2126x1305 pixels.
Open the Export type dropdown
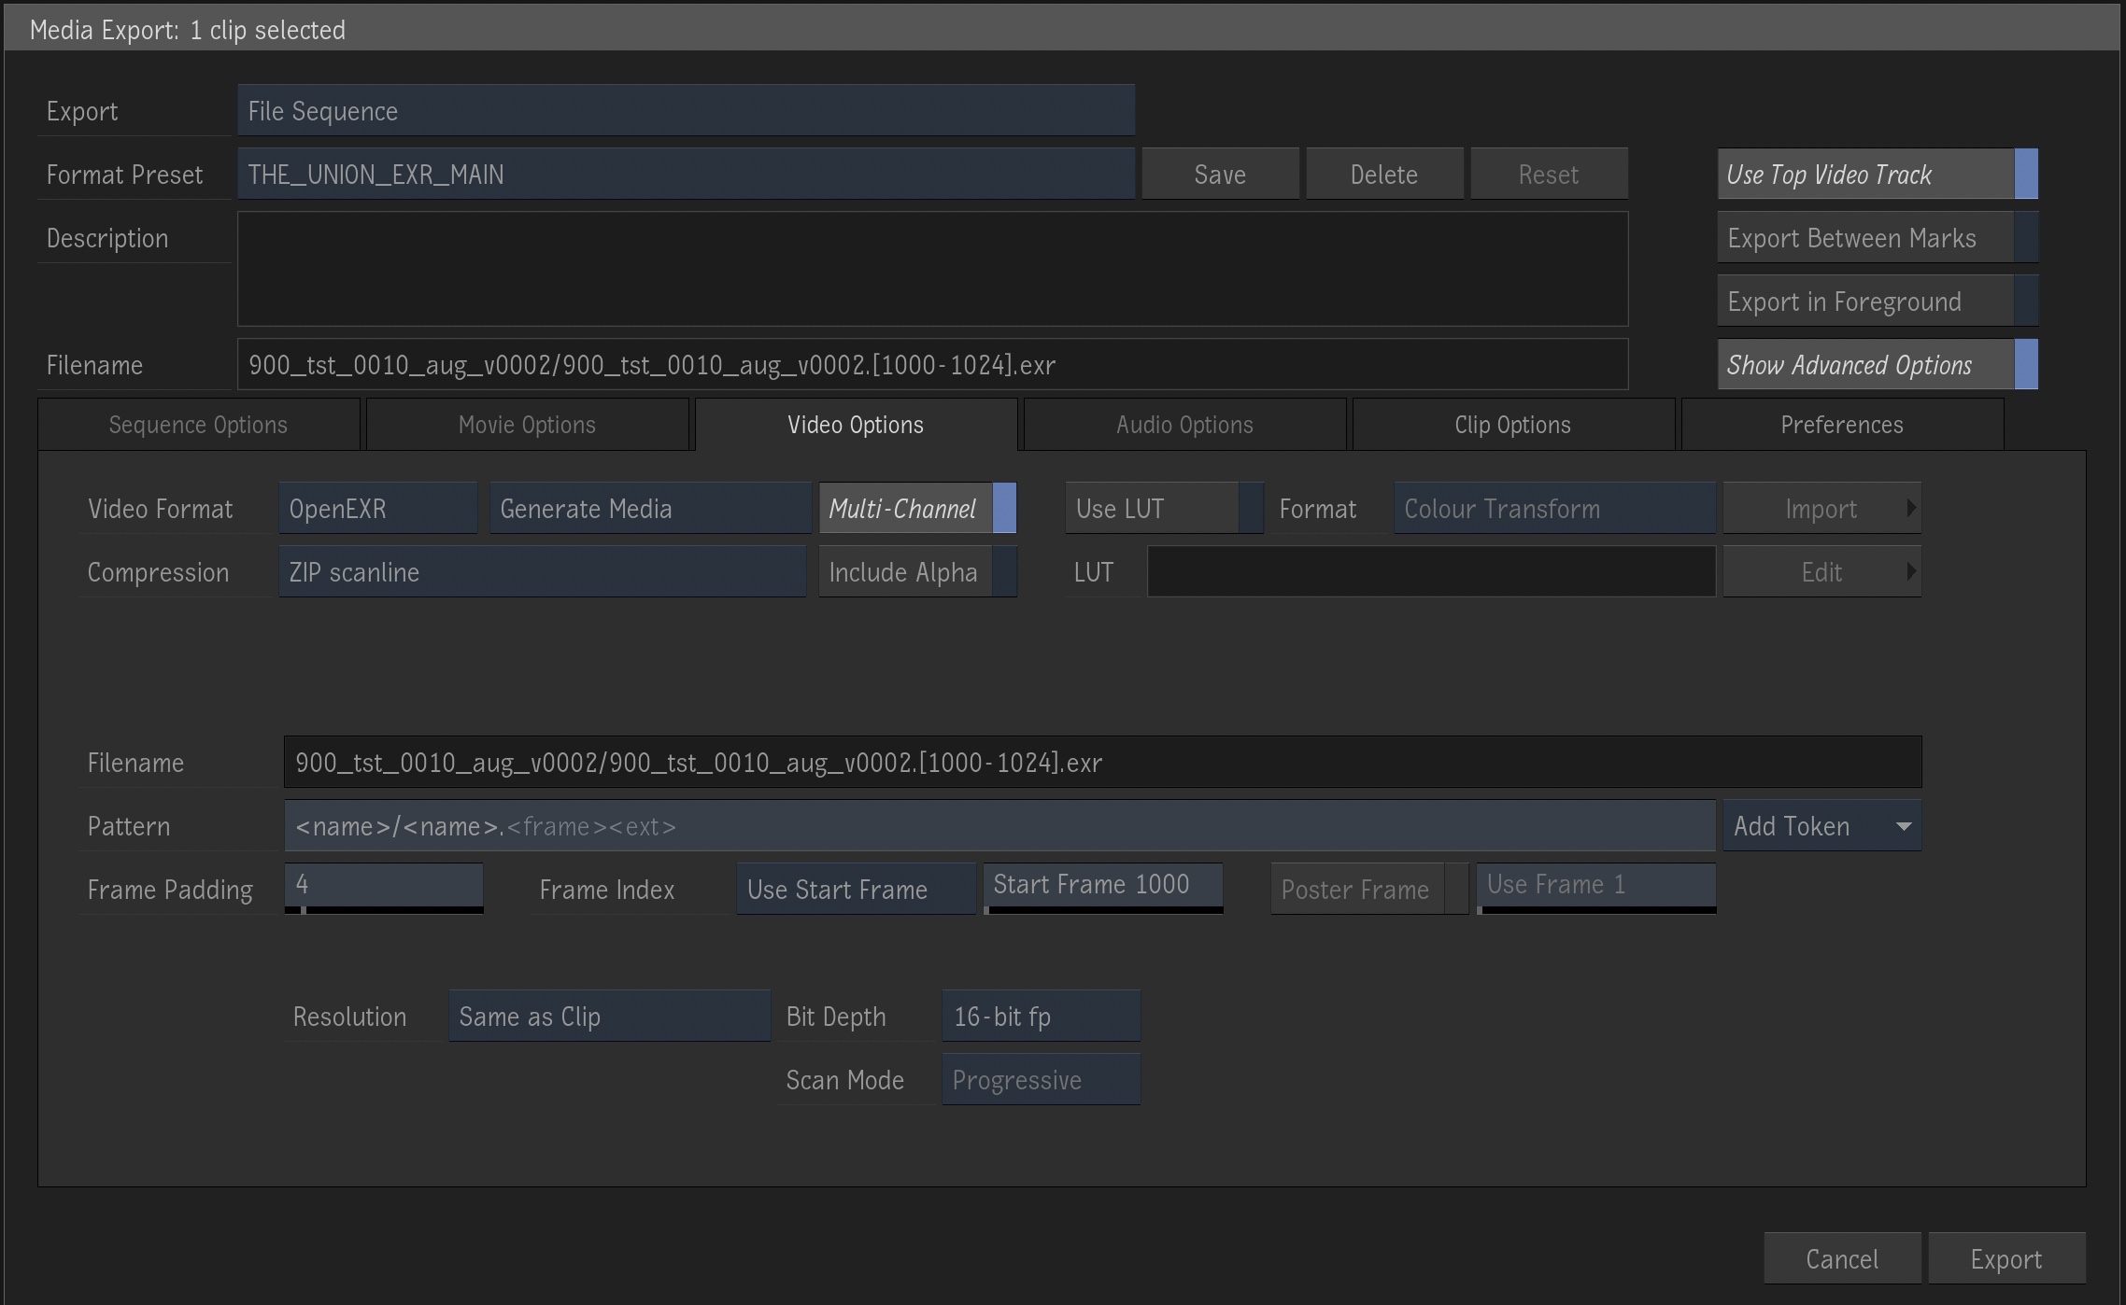[687, 109]
